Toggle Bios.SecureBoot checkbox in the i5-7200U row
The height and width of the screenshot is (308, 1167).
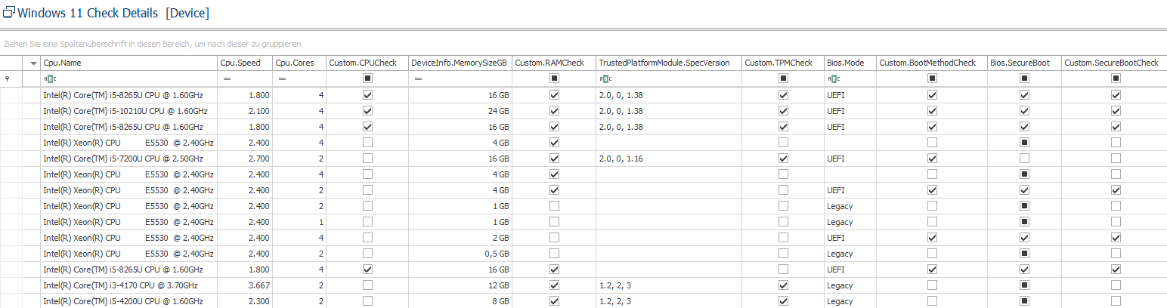tap(1024, 159)
